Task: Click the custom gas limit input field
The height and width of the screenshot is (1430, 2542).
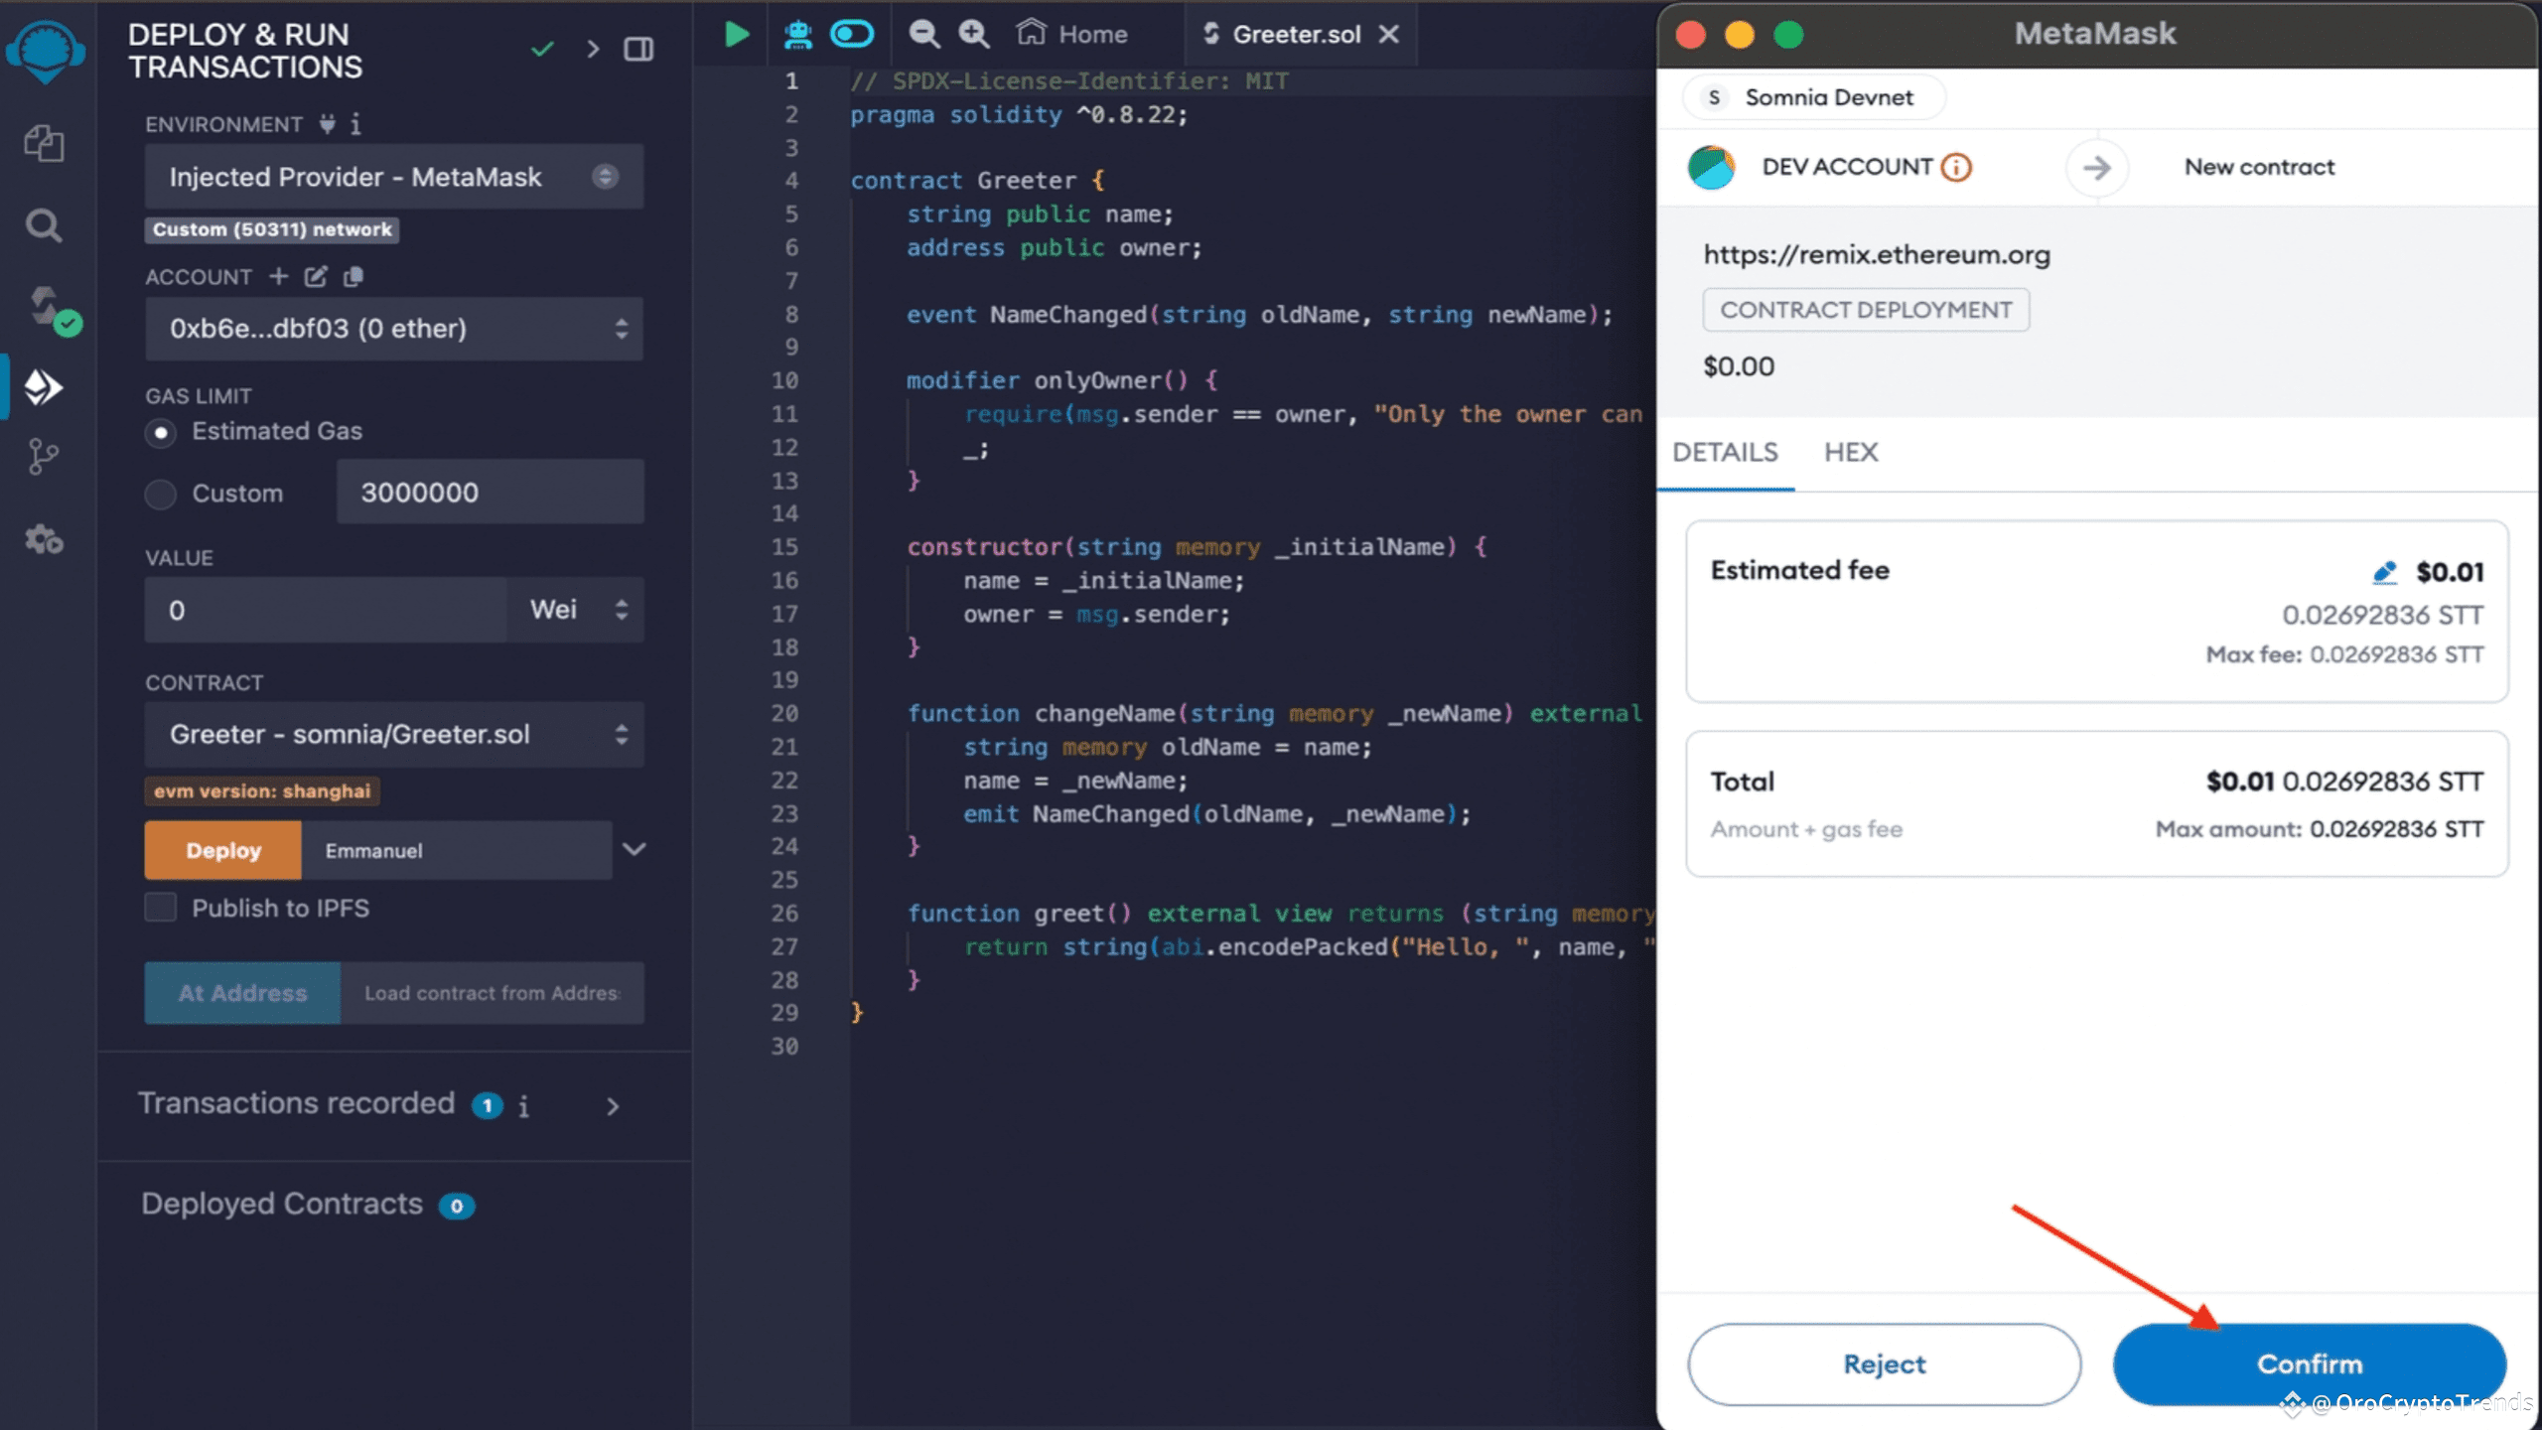Action: (490, 493)
